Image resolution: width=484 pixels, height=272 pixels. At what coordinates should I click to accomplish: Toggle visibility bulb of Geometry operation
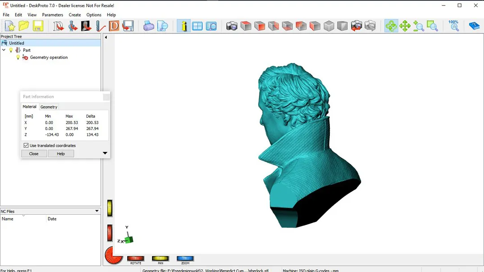[x=18, y=57]
